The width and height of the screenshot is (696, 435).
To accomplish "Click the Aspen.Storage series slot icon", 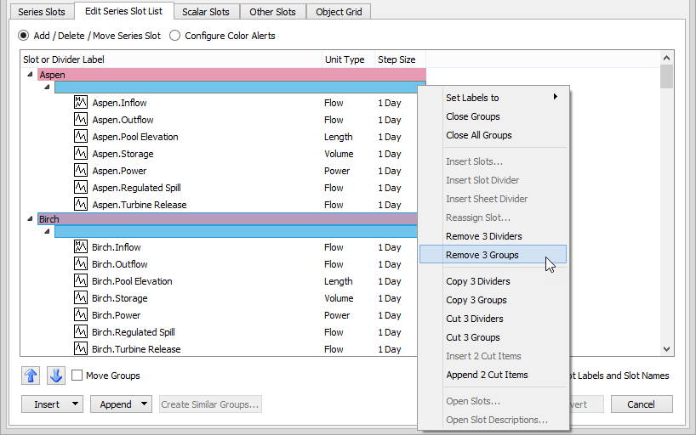I will pos(82,154).
